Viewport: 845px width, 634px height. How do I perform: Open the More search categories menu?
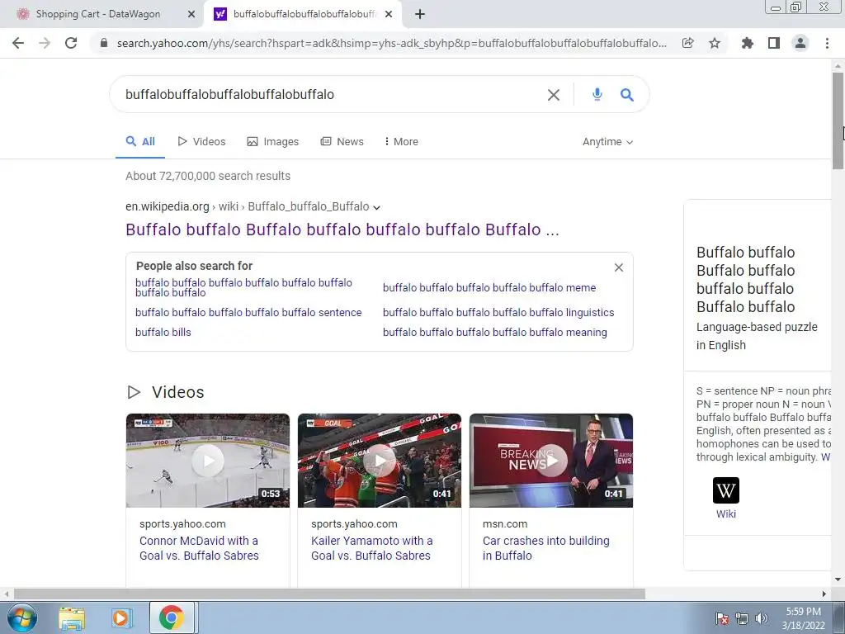pos(402,142)
